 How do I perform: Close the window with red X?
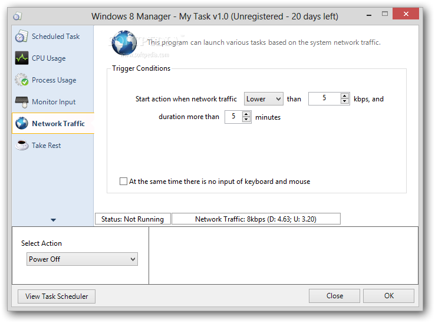point(406,14)
